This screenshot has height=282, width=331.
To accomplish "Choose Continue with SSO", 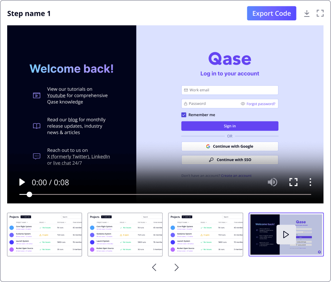I will [230, 160].
